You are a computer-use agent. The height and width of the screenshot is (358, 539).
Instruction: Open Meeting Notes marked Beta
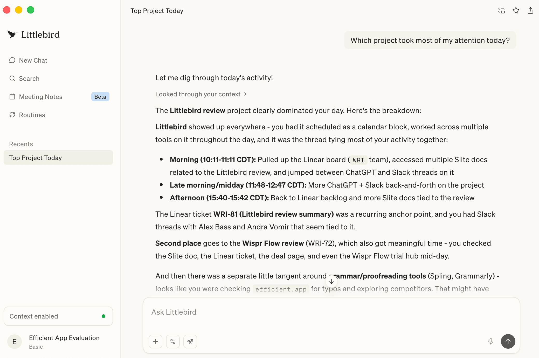click(x=40, y=97)
